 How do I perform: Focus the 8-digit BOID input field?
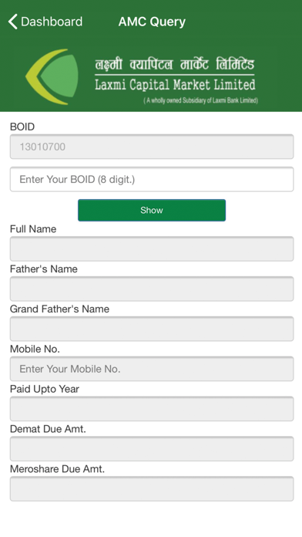[x=152, y=179]
